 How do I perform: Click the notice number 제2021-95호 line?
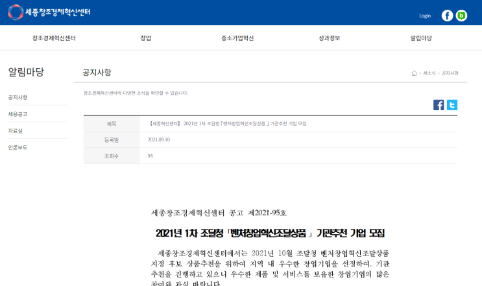click(219, 213)
